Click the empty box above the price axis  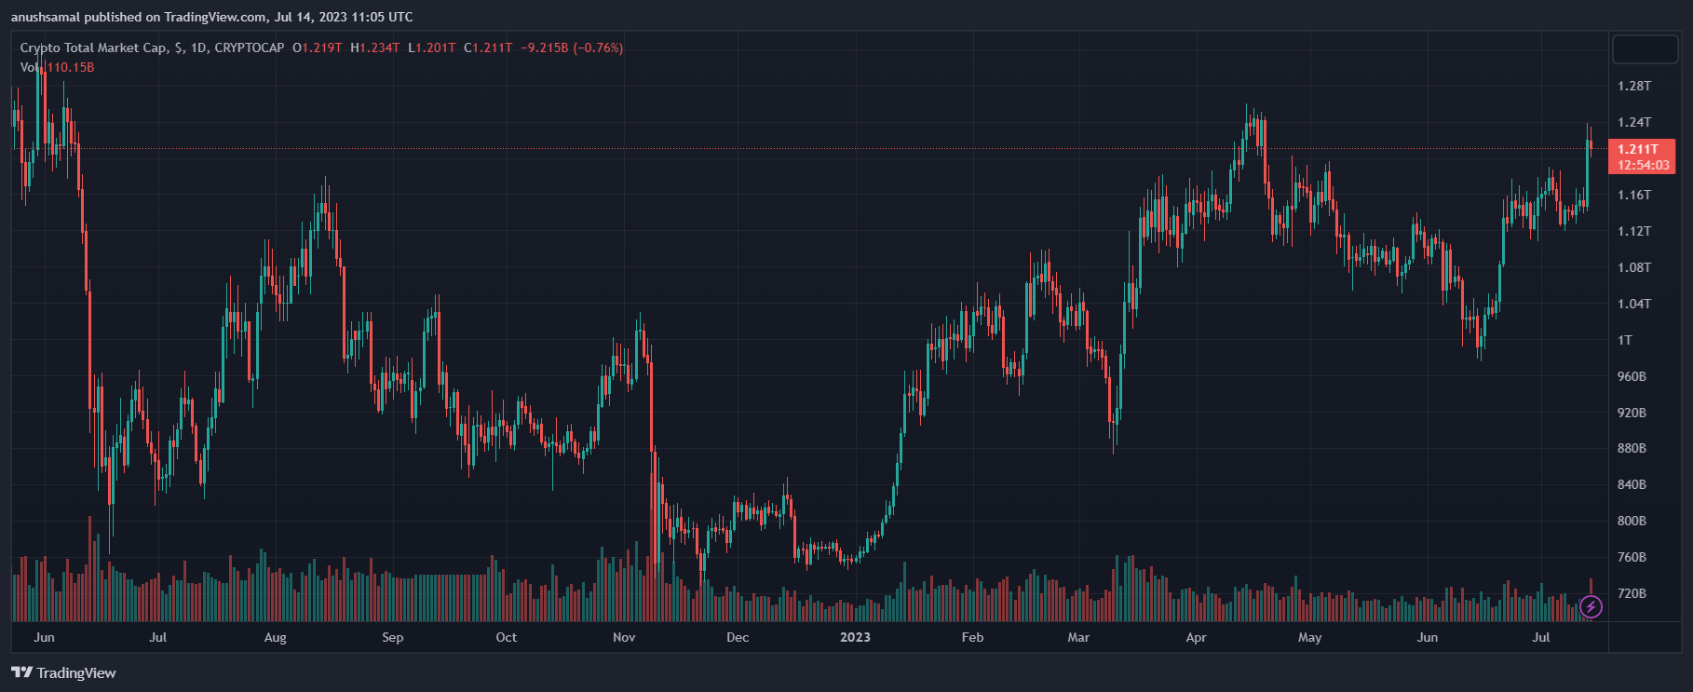pos(1645,48)
